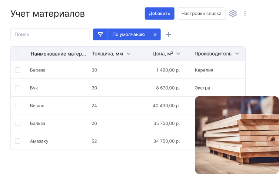
Task: Enable the Амазаку row checkbox
Action: [x=17, y=141]
